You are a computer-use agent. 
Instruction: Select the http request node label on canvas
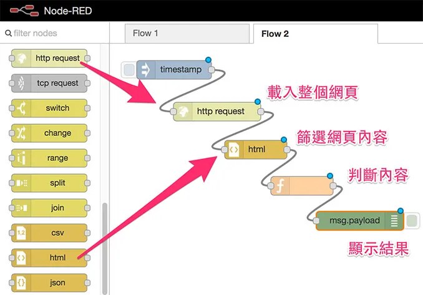220,112
